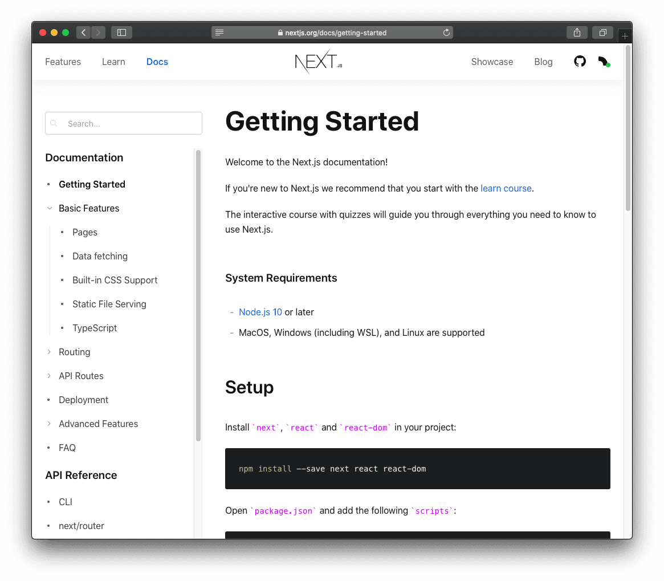Collapse the Basic Features section
The width and height of the screenshot is (664, 581).
coord(50,208)
